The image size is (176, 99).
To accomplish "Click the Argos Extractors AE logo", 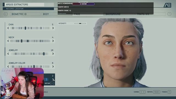I will pyautogui.click(x=167, y=5).
